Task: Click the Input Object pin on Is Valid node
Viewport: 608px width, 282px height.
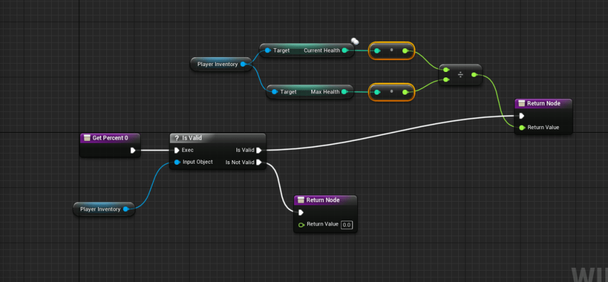Action: coord(177,162)
